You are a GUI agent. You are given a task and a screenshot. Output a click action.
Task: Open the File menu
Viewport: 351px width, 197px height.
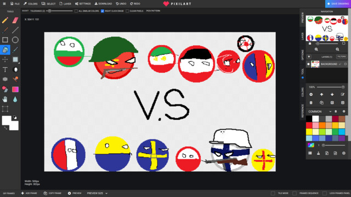(15, 4)
